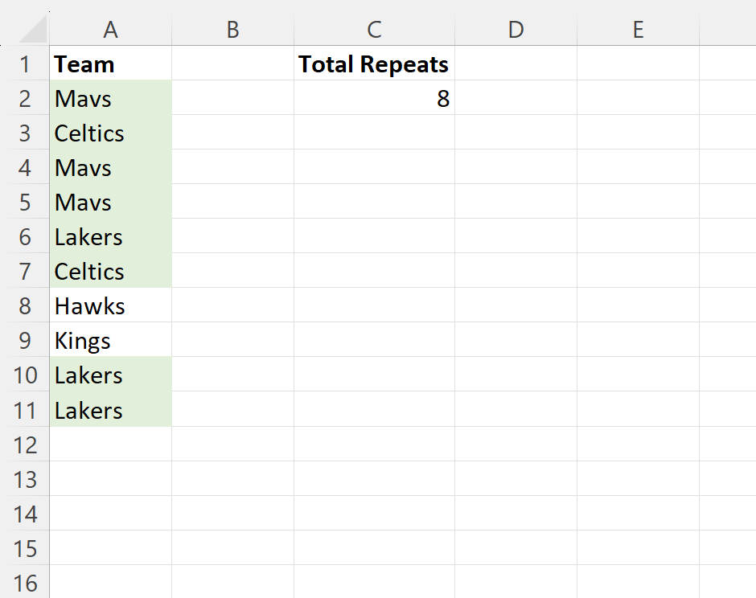
Task: Select column B header
Action: click(x=233, y=30)
